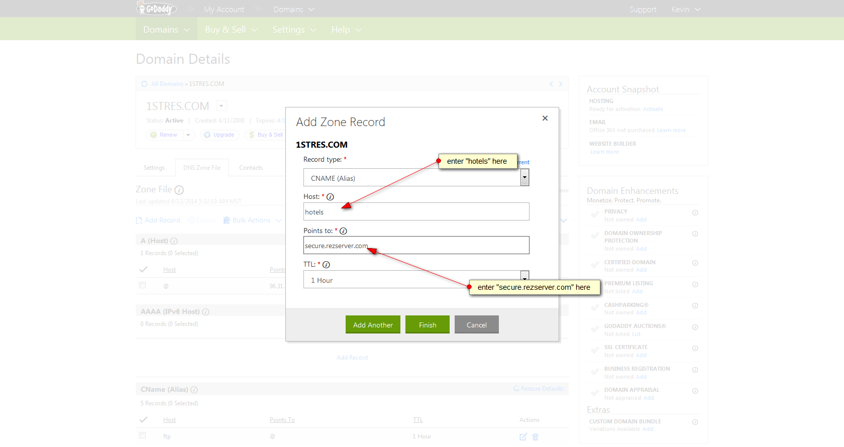Cancel the Add Zone Record dialog
This screenshot has height=447, width=844.
coord(477,324)
